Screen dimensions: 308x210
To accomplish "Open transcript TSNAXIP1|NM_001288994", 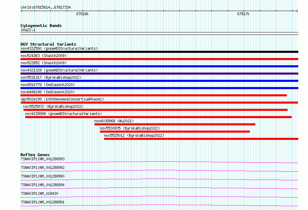I will (43, 185).
